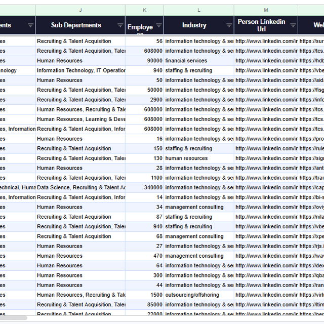Select employee count cell 1100
Image resolution: width=324 pixels, height=324 pixels.
pos(144,178)
